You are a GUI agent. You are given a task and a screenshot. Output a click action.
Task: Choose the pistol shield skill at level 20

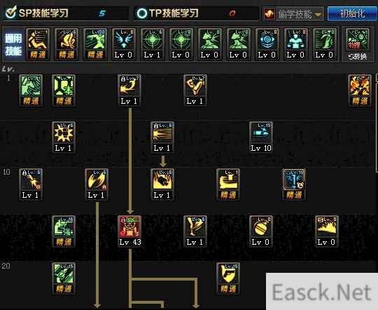[x=228, y=278]
